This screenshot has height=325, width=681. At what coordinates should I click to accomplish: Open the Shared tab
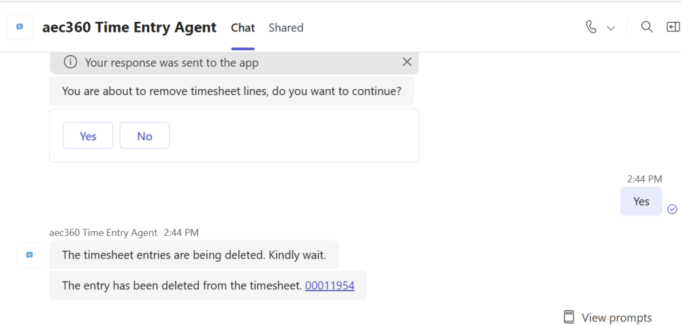(x=286, y=28)
